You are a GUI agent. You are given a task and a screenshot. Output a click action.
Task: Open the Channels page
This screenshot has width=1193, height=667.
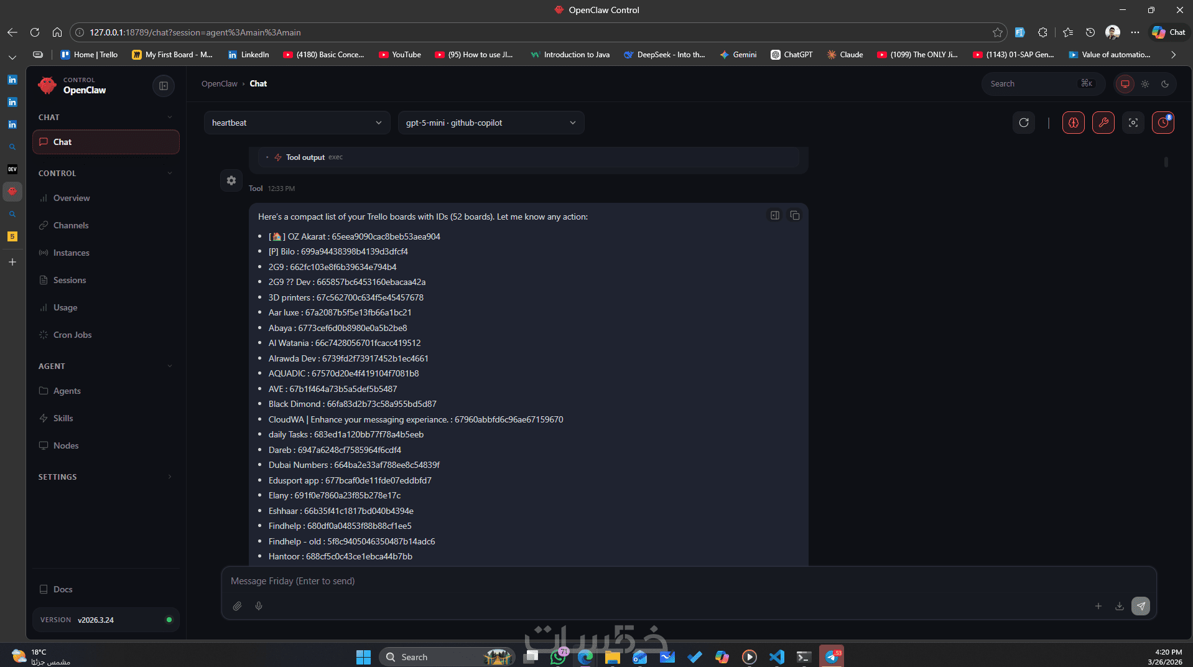click(106, 225)
